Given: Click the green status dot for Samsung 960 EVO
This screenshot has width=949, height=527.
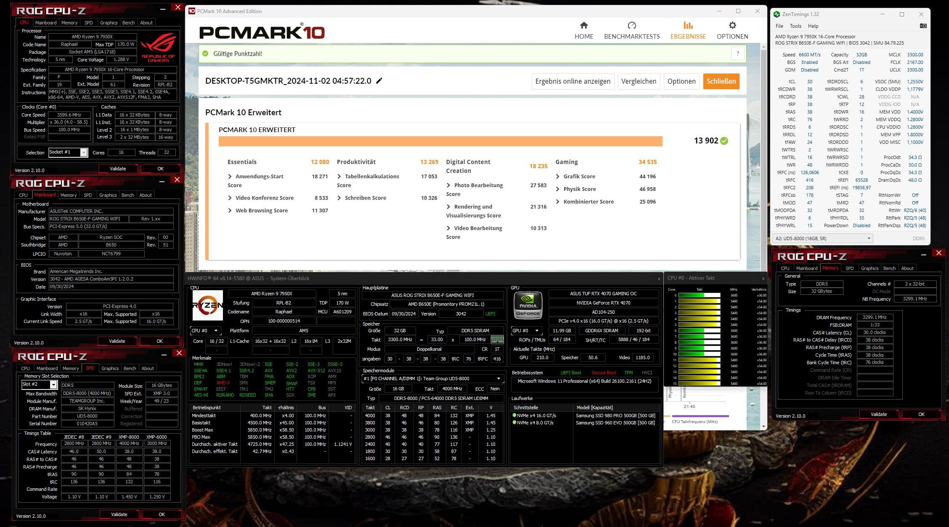Looking at the screenshot, I should click(514, 423).
